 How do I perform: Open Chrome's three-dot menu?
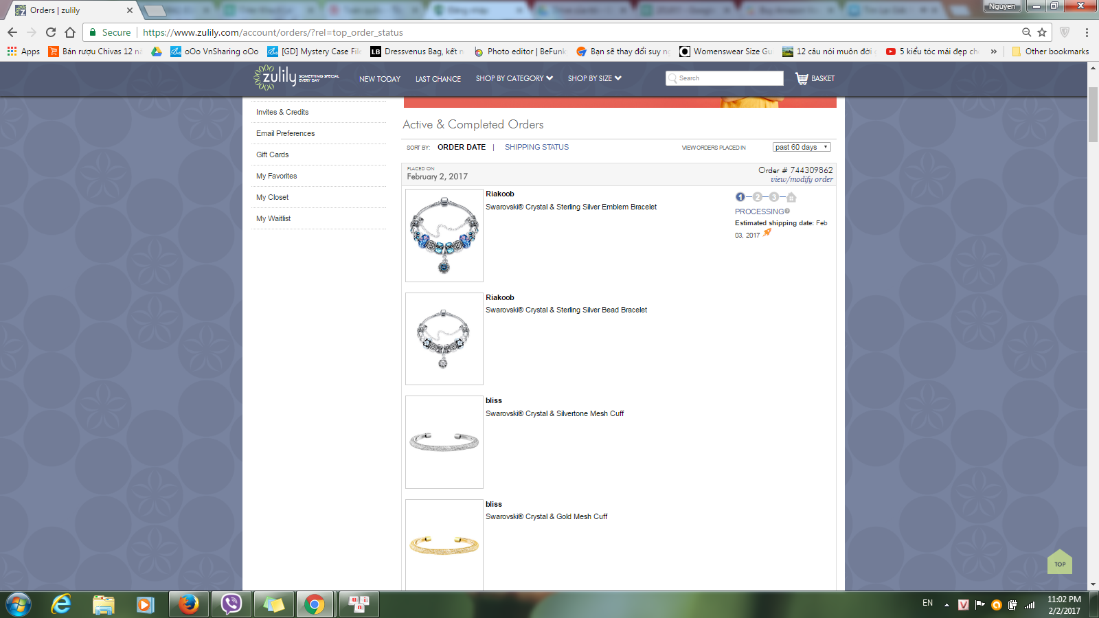click(1087, 32)
